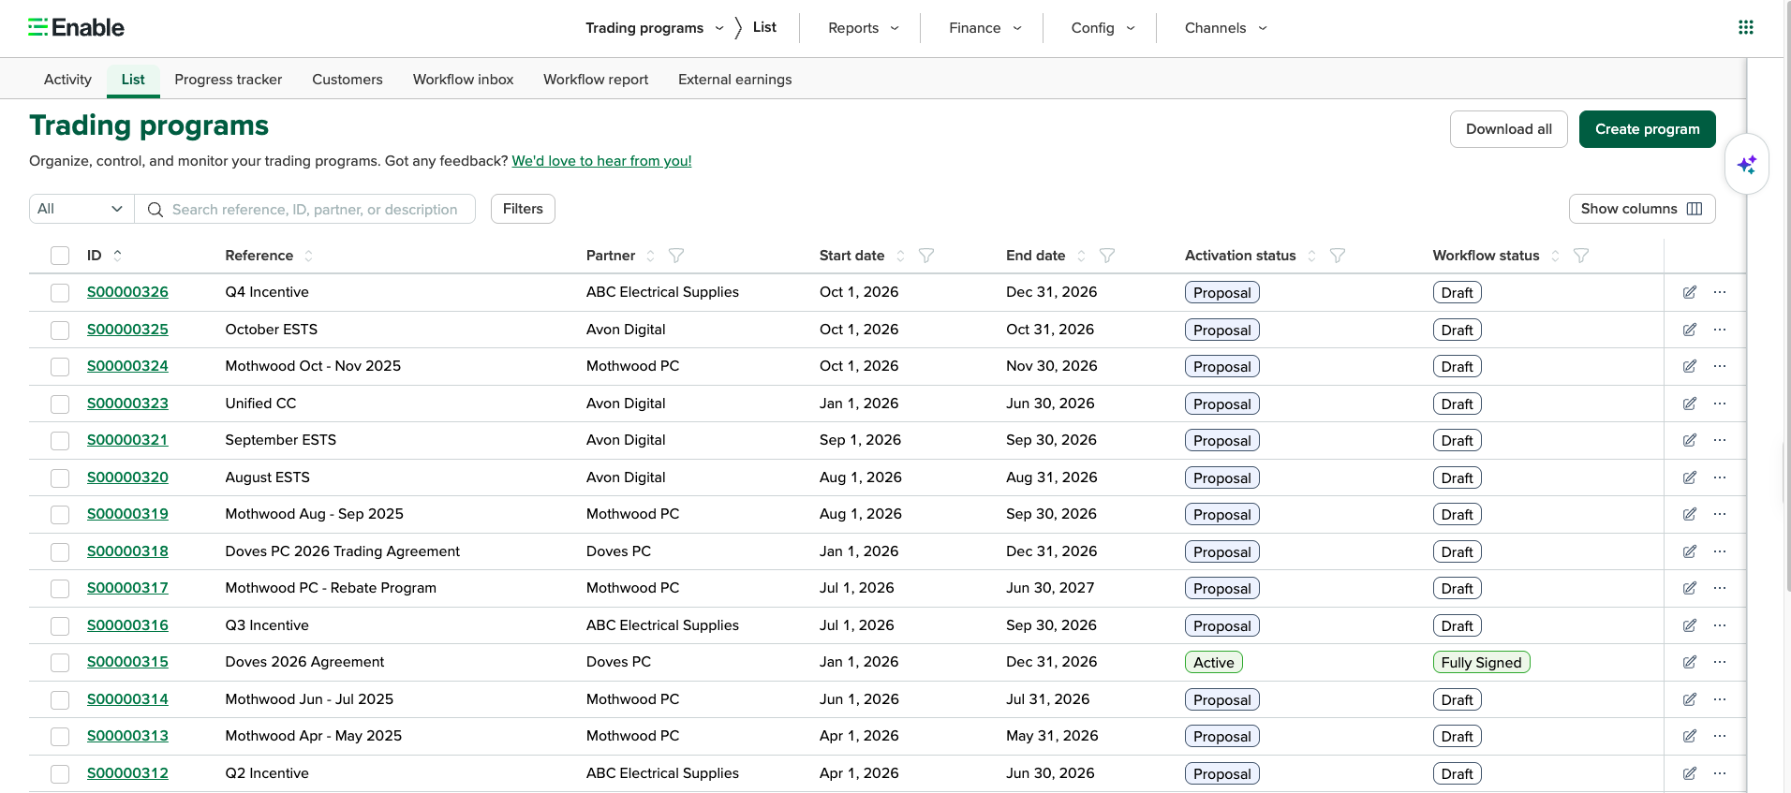This screenshot has height=793, width=1791.
Task: Click the Download all button
Action: pos(1508,129)
